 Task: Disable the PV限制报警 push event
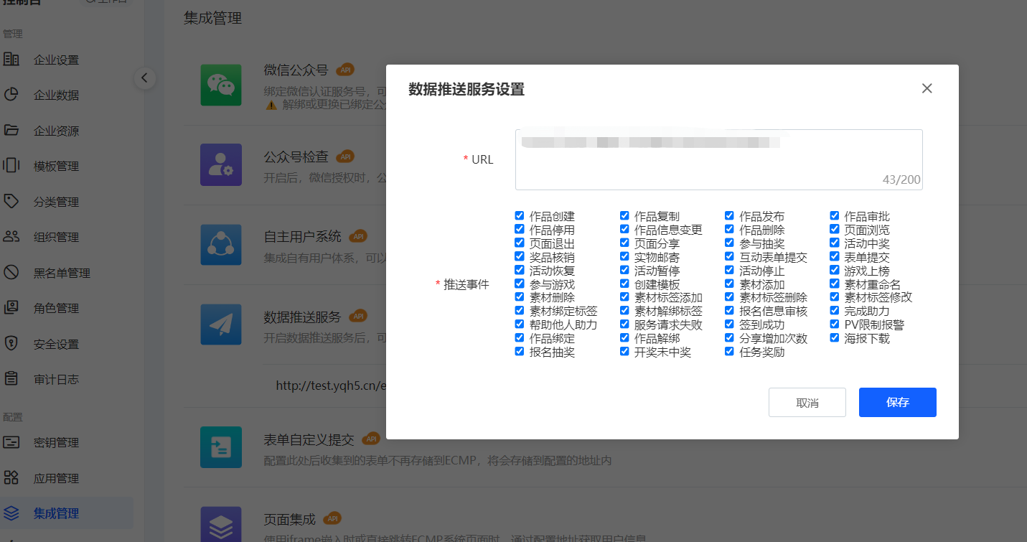click(835, 324)
